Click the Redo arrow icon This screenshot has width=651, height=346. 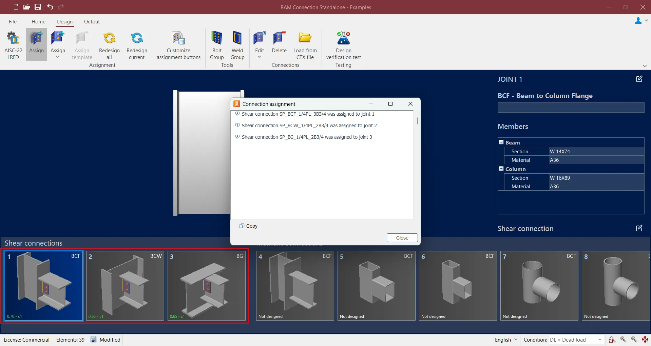click(x=61, y=7)
